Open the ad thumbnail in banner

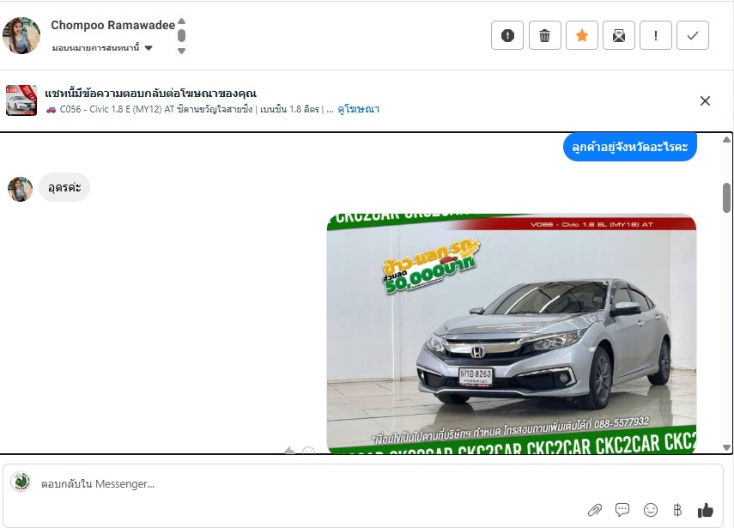point(21,100)
